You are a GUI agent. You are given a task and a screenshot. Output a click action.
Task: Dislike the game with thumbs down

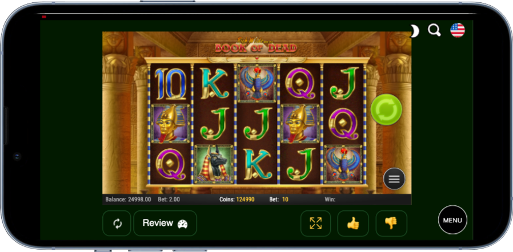coord(391,223)
